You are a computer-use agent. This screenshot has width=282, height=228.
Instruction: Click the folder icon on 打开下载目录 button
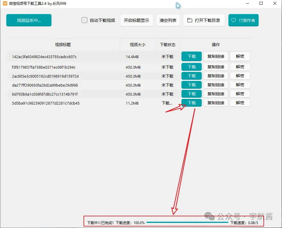189,20
